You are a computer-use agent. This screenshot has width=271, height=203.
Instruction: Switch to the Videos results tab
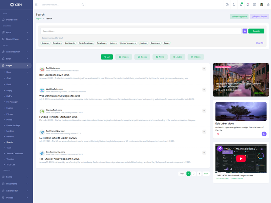195,57
